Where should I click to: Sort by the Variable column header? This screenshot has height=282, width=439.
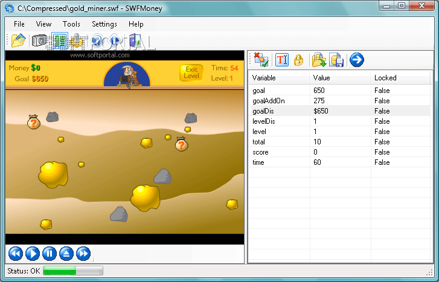pos(279,78)
